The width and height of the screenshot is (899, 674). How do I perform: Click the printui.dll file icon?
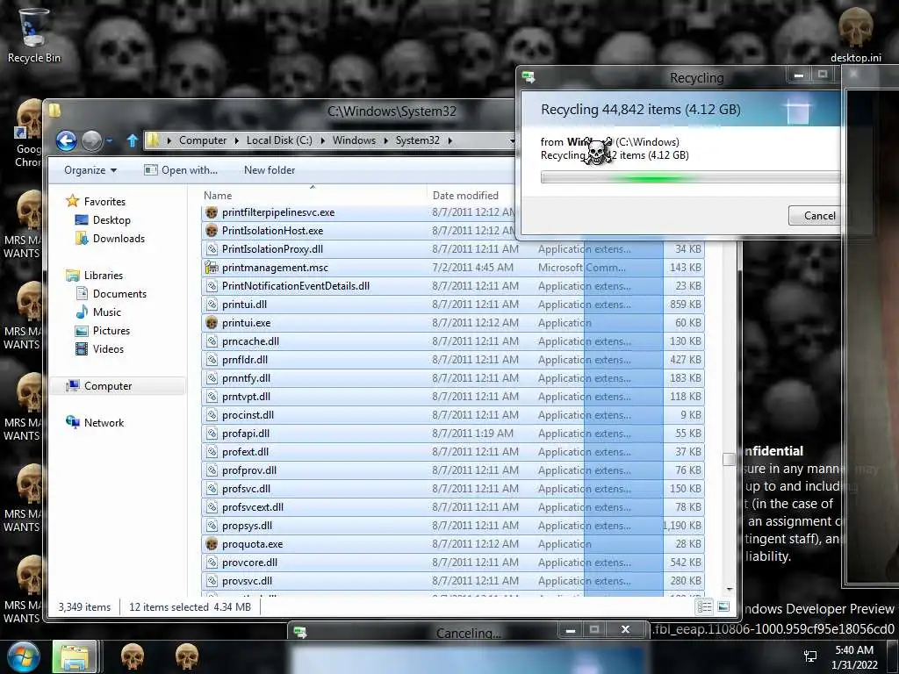(212, 305)
